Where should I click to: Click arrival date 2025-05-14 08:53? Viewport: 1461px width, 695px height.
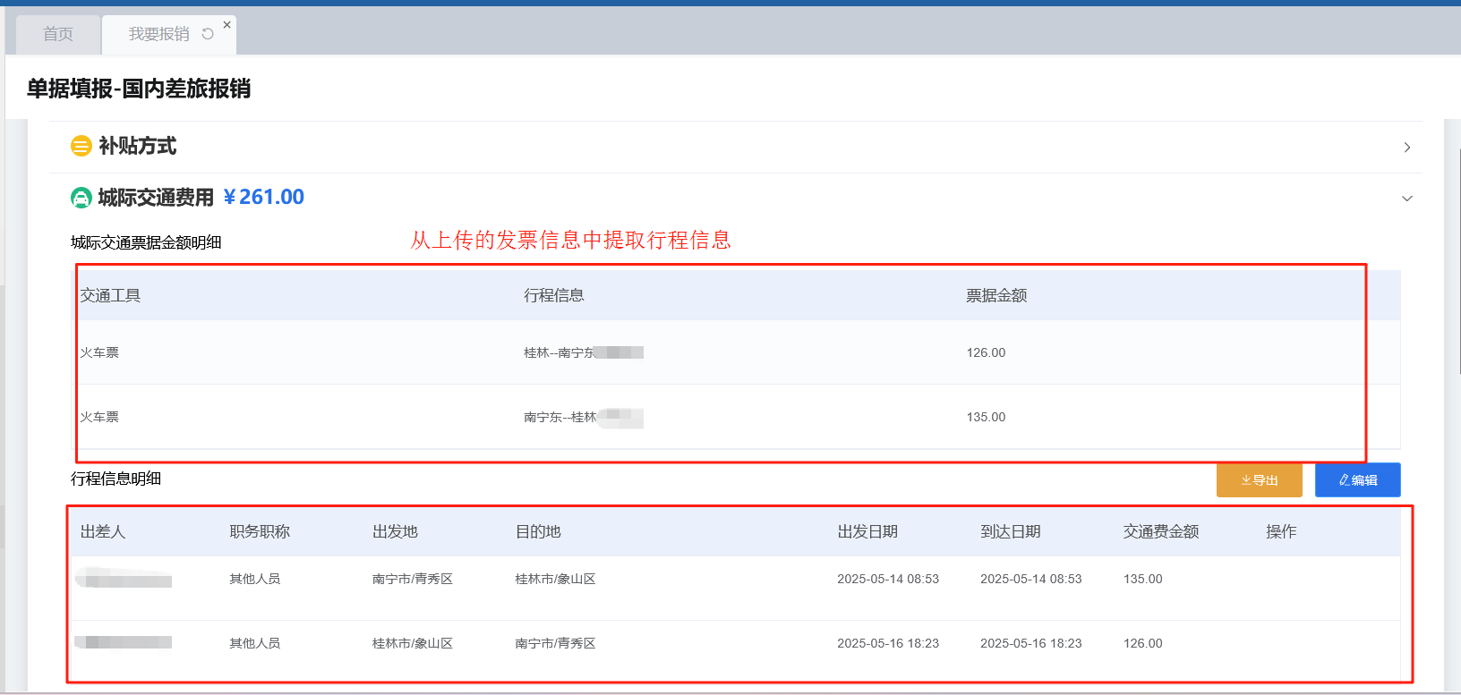click(x=1031, y=579)
